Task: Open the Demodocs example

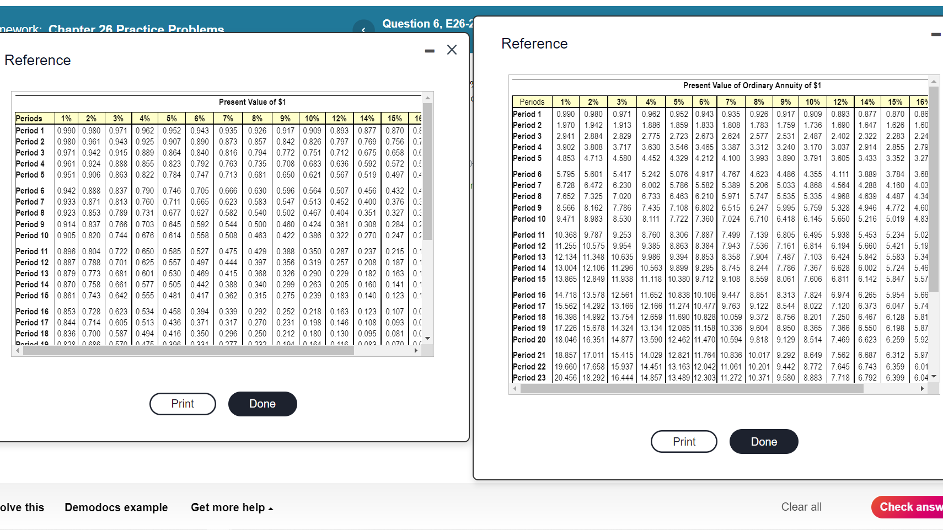Action: click(116, 507)
